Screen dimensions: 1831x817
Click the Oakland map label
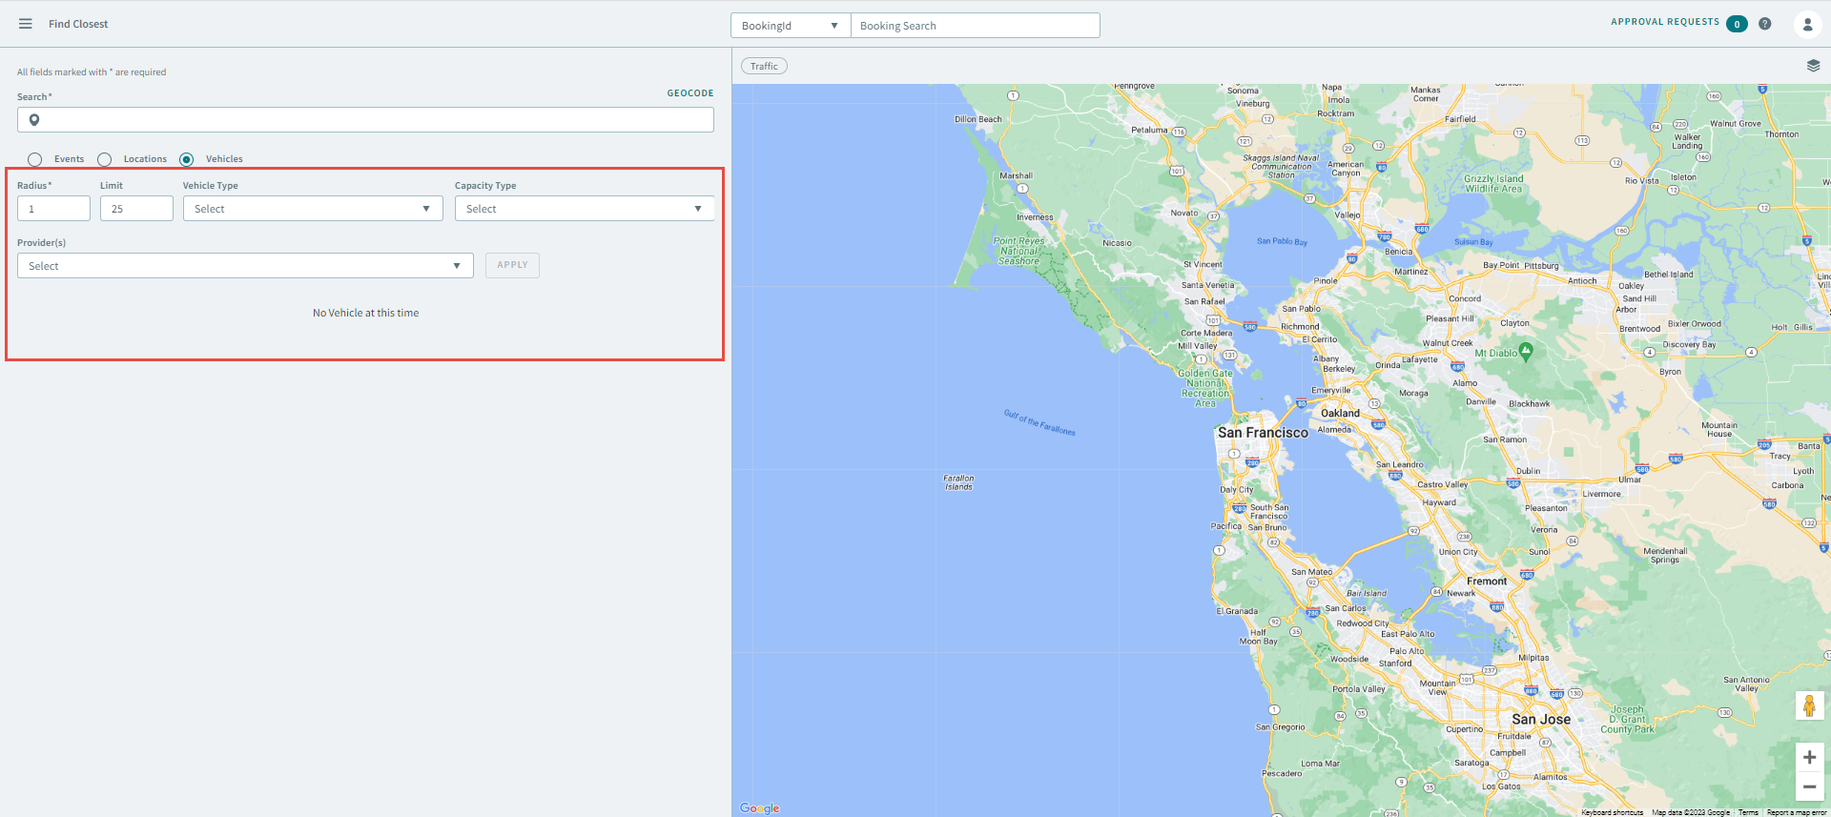pos(1340,413)
